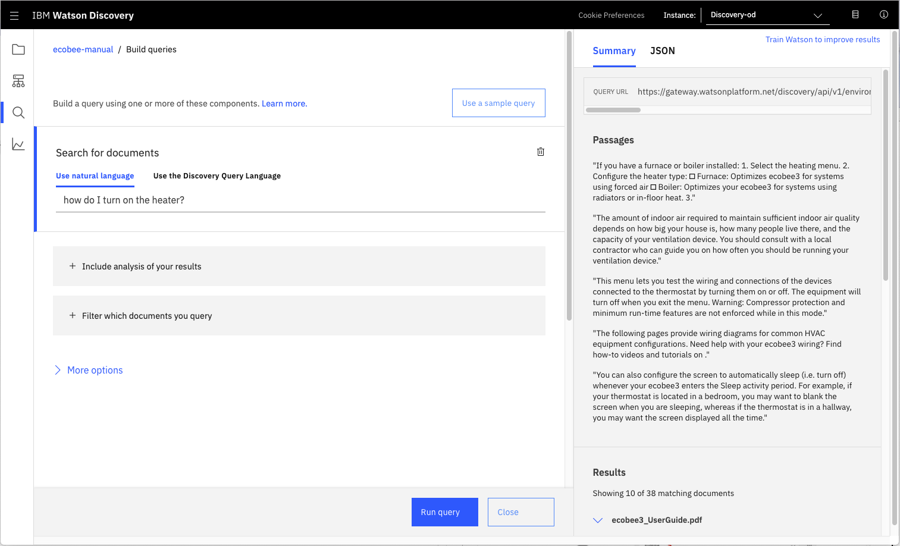This screenshot has height=546, width=900.
Task: Open the schema/configuration icon in sidebar
Action: click(x=18, y=81)
